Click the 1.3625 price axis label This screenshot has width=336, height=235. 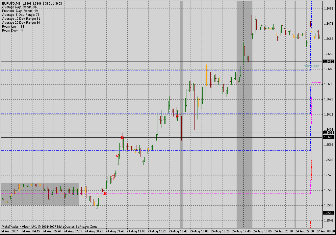point(328,99)
